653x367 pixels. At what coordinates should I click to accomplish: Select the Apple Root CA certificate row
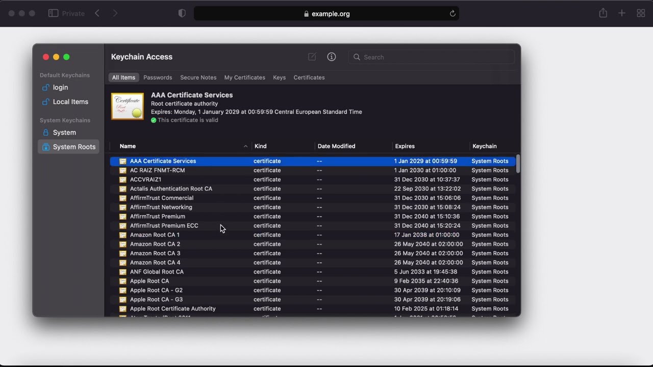coord(149,281)
